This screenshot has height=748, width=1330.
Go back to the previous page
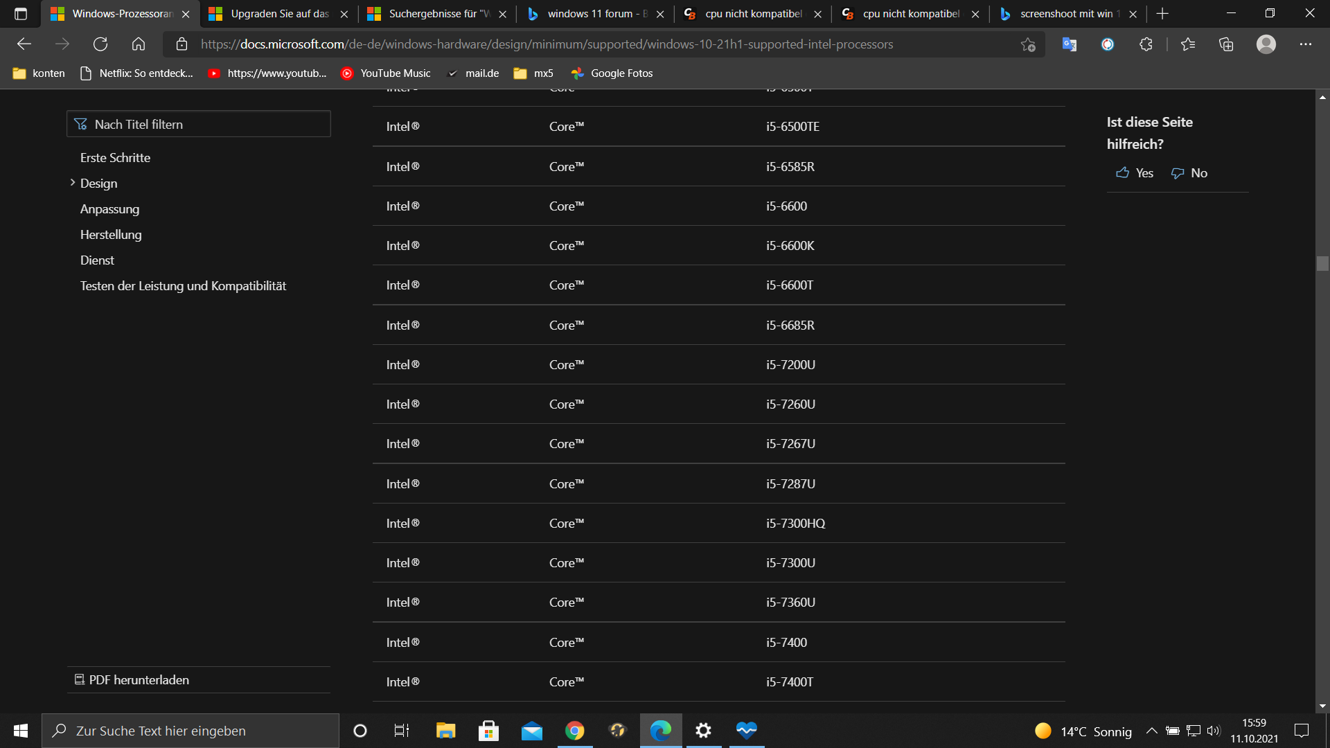click(24, 44)
